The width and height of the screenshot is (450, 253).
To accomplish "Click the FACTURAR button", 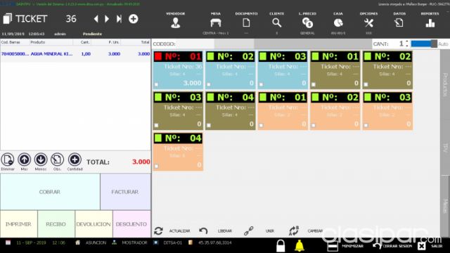I will [125, 192].
